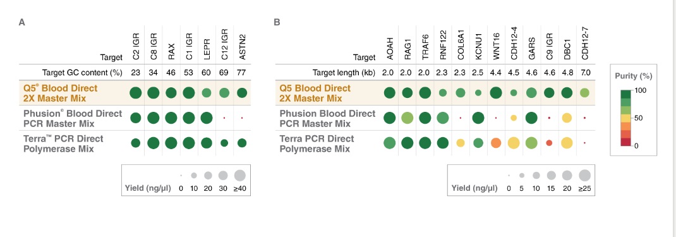Select the yellow Terra CDH12-4 dot
The image size is (676, 237).
(x=514, y=143)
